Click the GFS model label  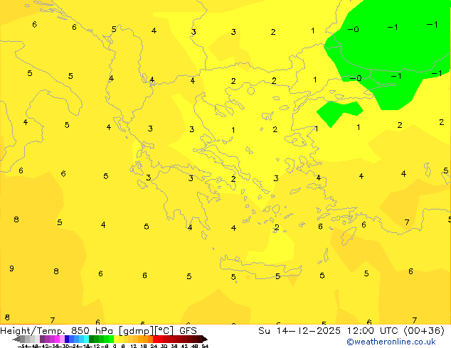(188, 330)
